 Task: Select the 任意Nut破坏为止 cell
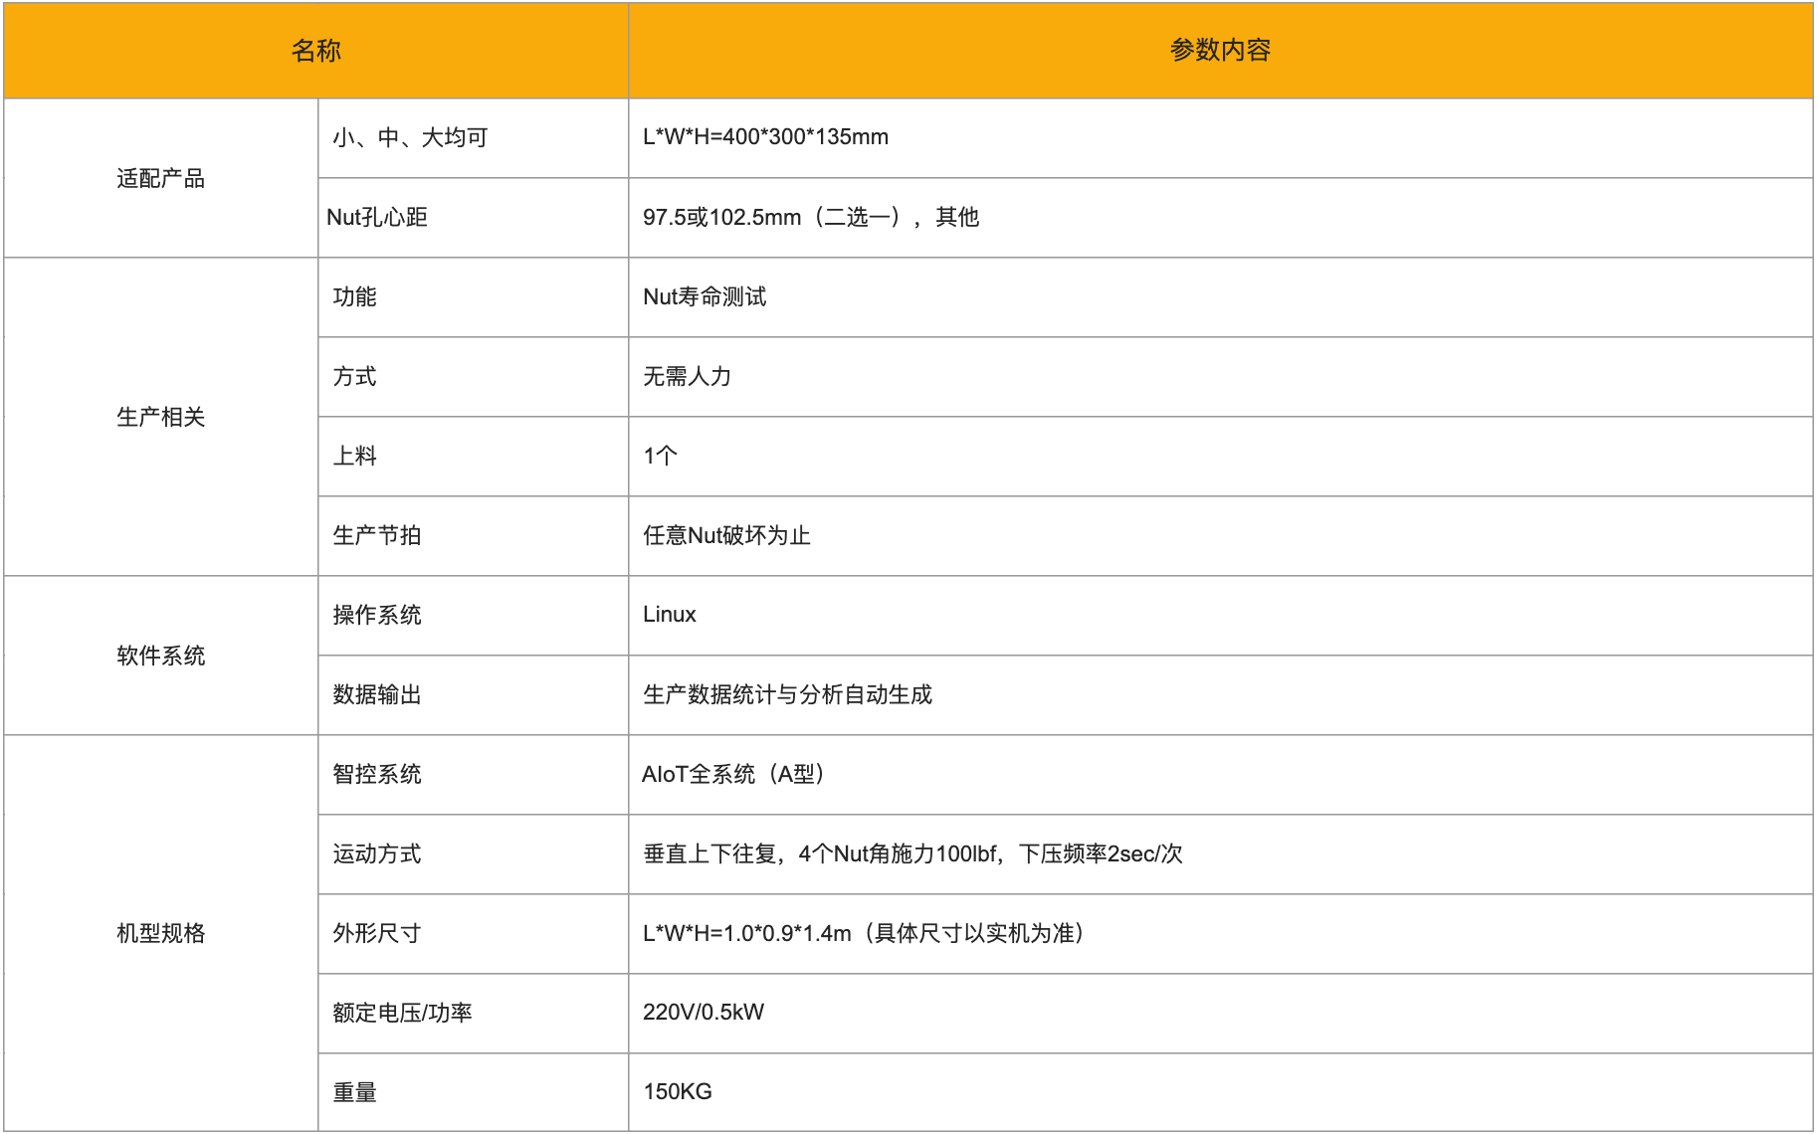tap(726, 535)
